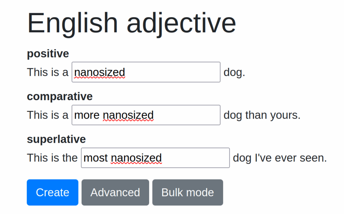This screenshot has width=344, height=214.
Task: Click the "English adjective" page heading
Action: pos(131,23)
